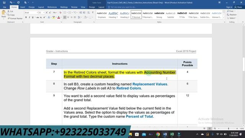Viewport: 245px width, 138px height.
Task: Toggle Subscript formatting
Action: pos(41,17)
